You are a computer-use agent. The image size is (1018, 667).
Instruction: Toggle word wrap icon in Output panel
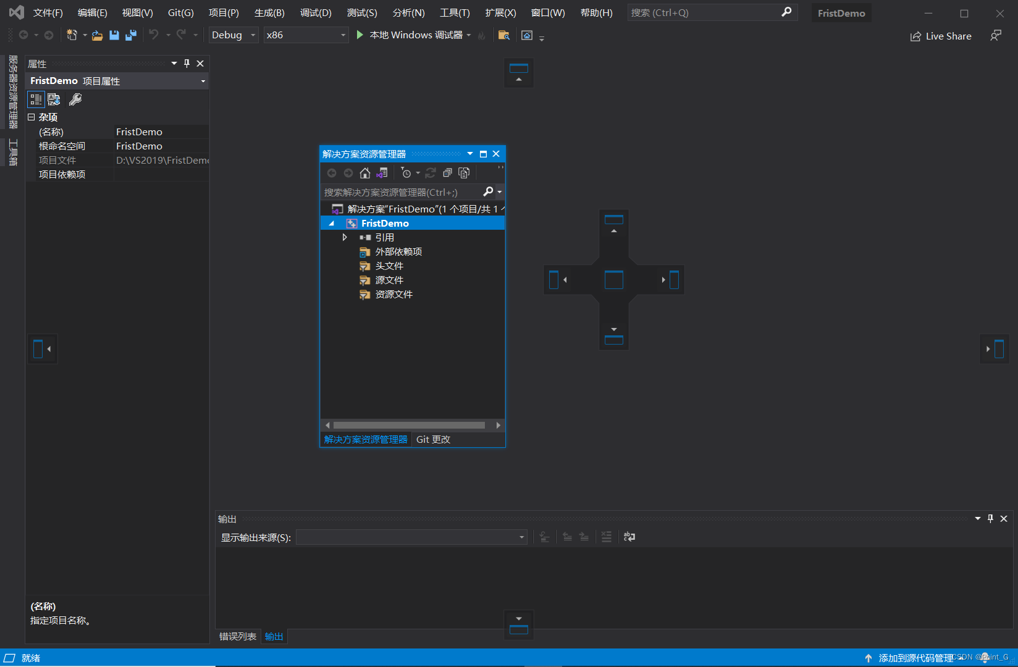(629, 537)
